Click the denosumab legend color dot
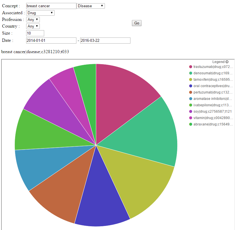This screenshot has height=230, width=240. click(x=191, y=73)
